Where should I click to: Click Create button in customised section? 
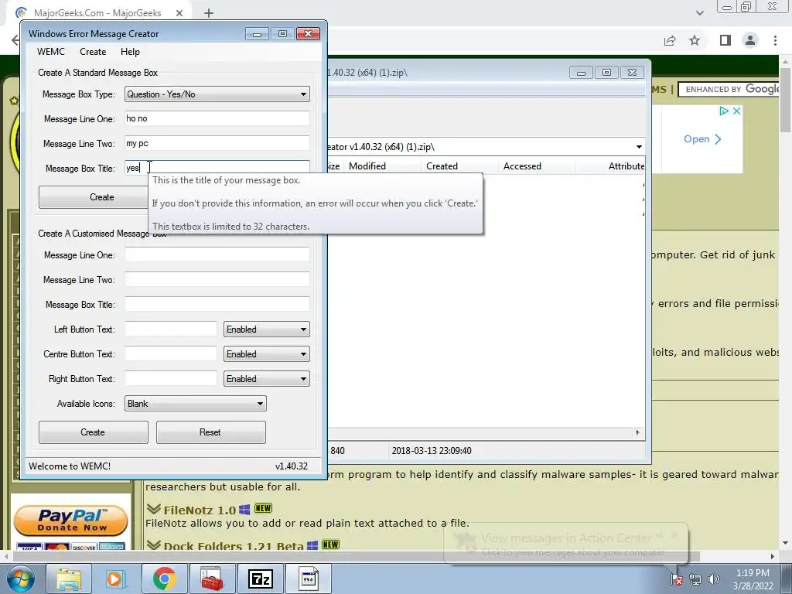point(94,432)
